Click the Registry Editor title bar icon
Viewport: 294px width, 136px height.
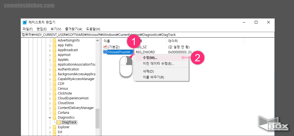[24, 22]
